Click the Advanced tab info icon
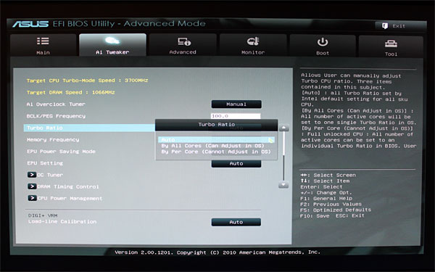This screenshot has height=272, width=435. (x=184, y=41)
